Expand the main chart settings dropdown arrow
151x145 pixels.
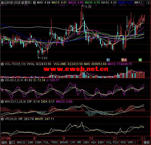[34, 3]
